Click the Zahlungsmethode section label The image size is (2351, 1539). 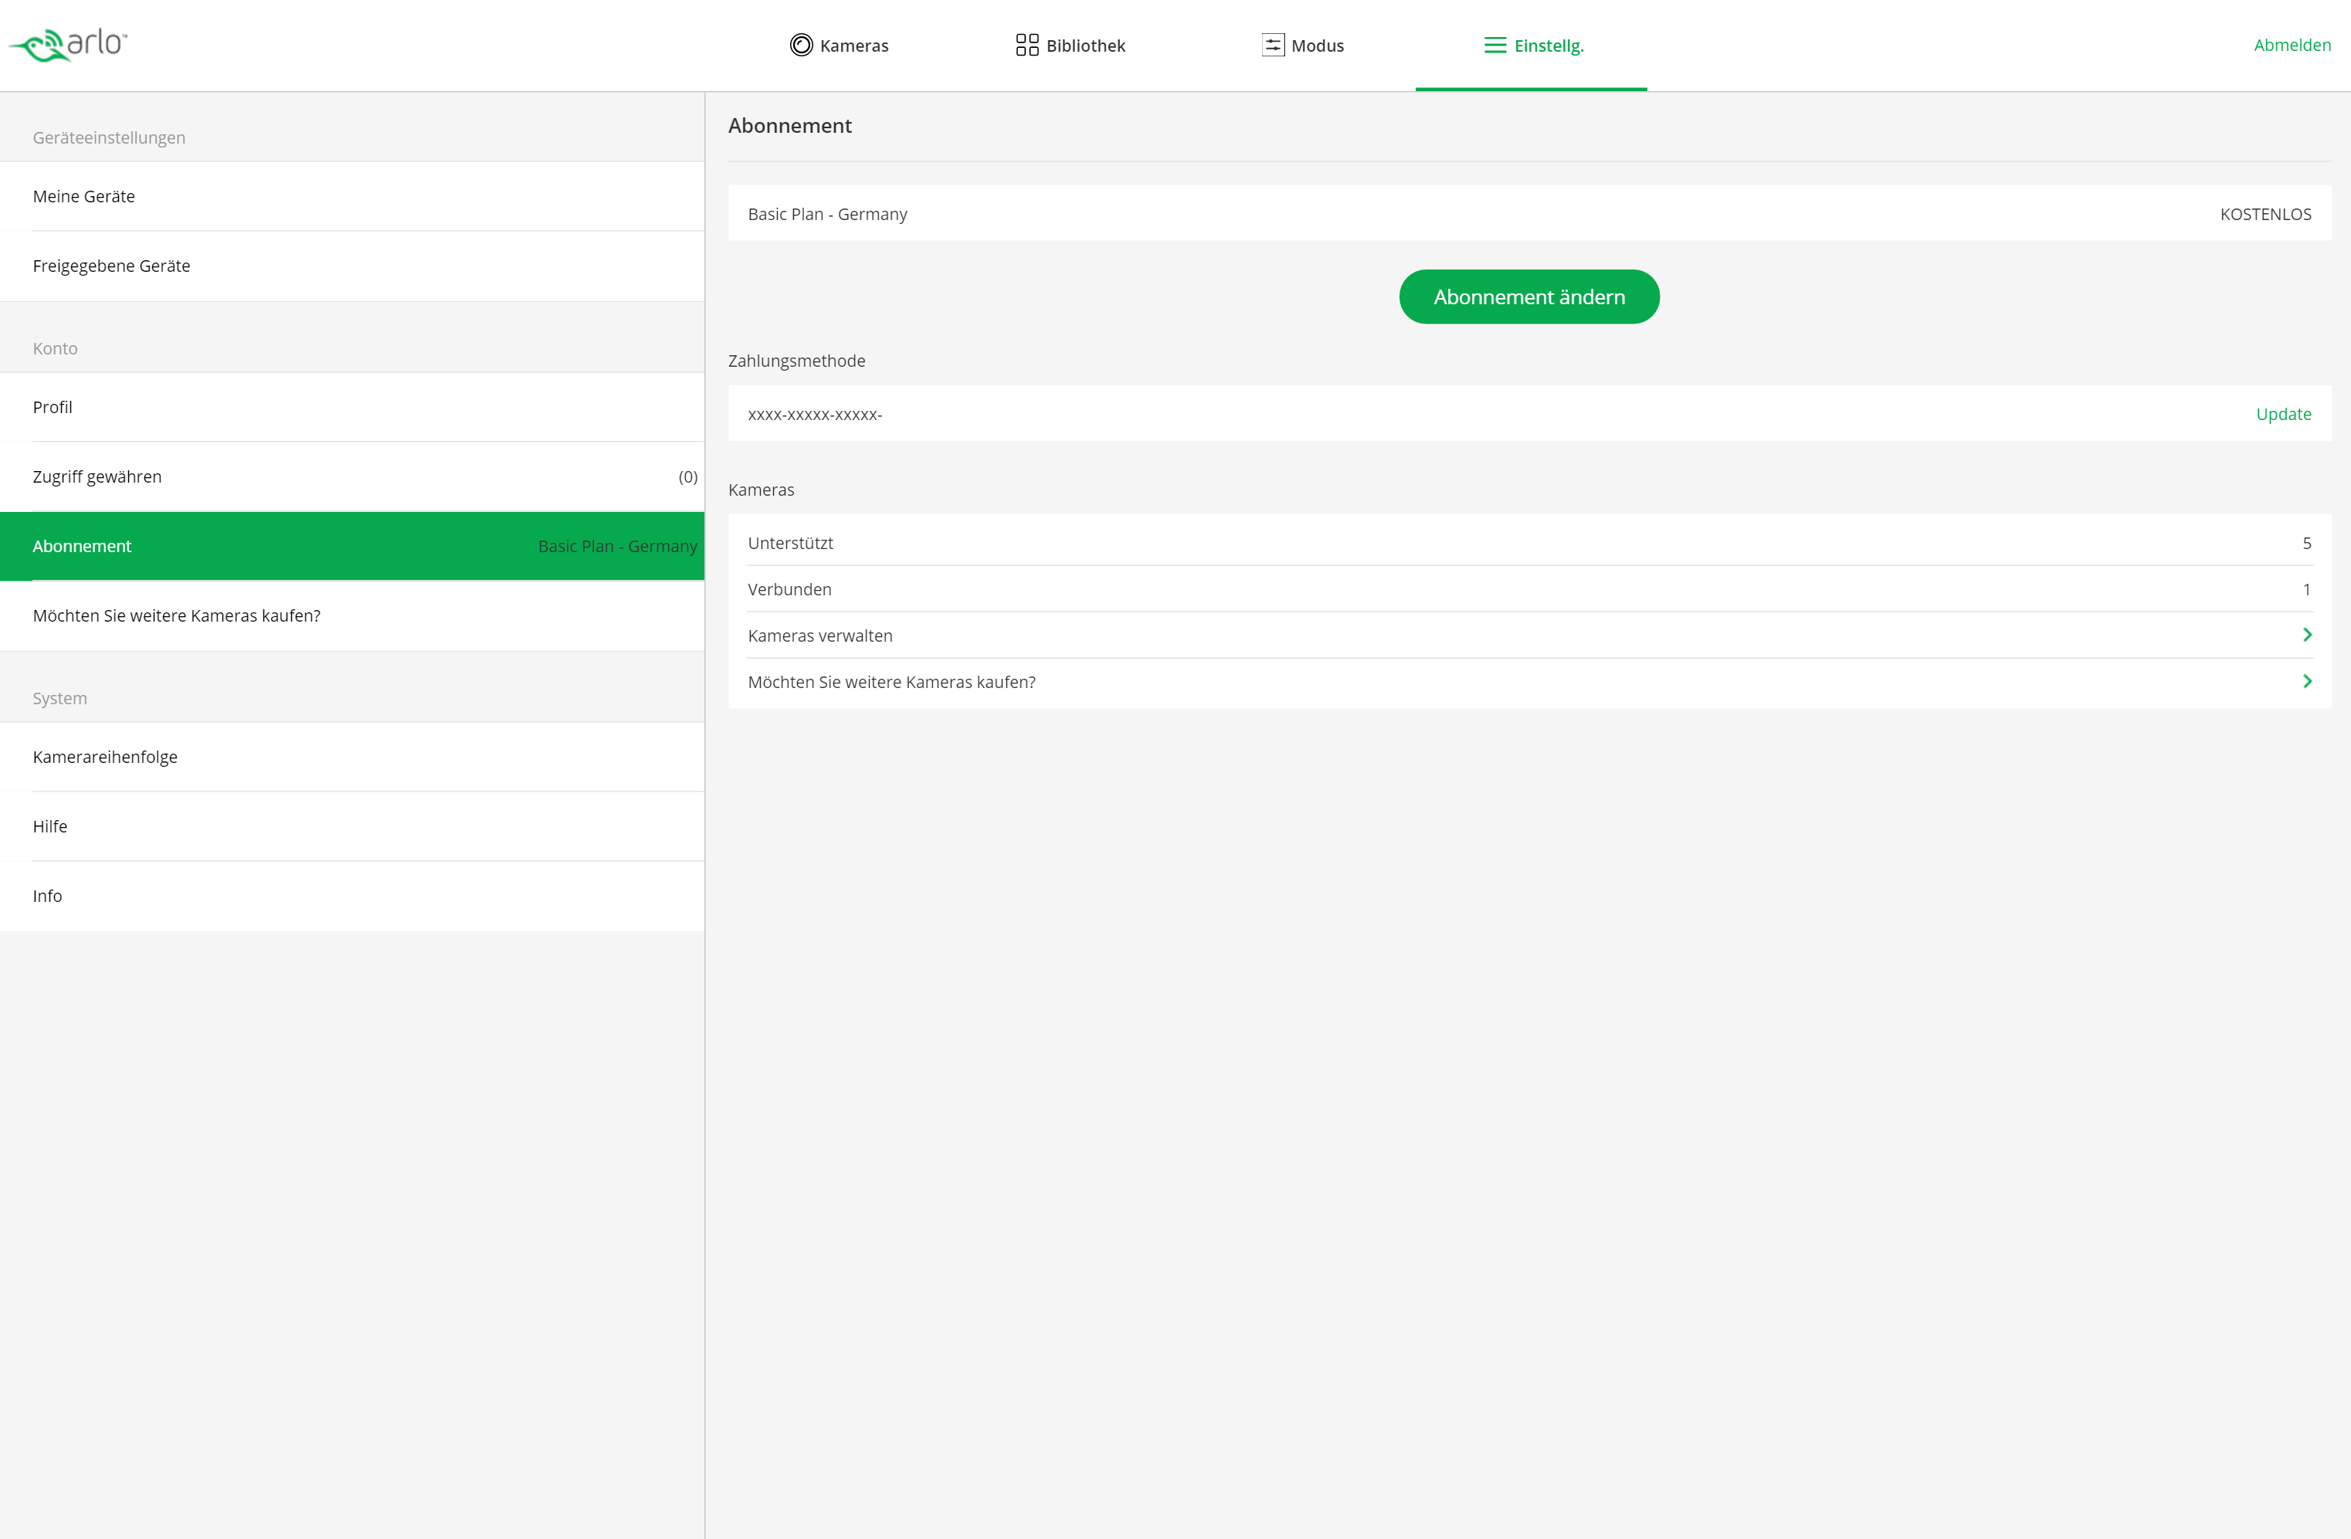(x=796, y=361)
